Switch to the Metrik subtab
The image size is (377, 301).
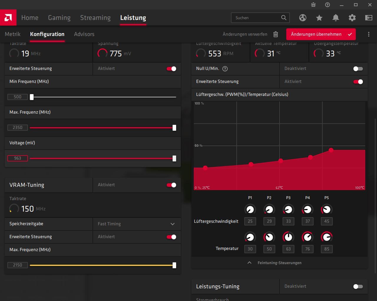(13, 34)
